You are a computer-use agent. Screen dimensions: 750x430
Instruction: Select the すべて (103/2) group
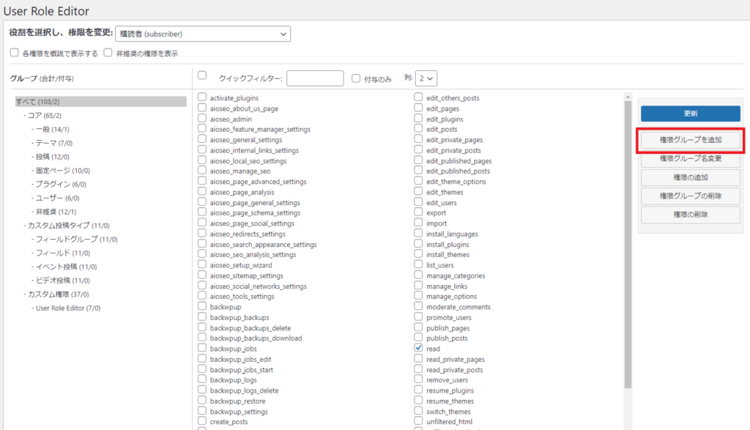click(x=38, y=101)
